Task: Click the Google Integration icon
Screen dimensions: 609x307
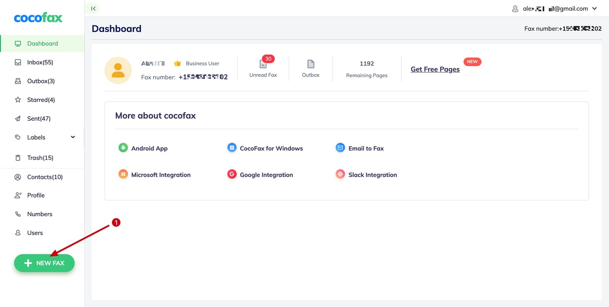Action: point(231,175)
